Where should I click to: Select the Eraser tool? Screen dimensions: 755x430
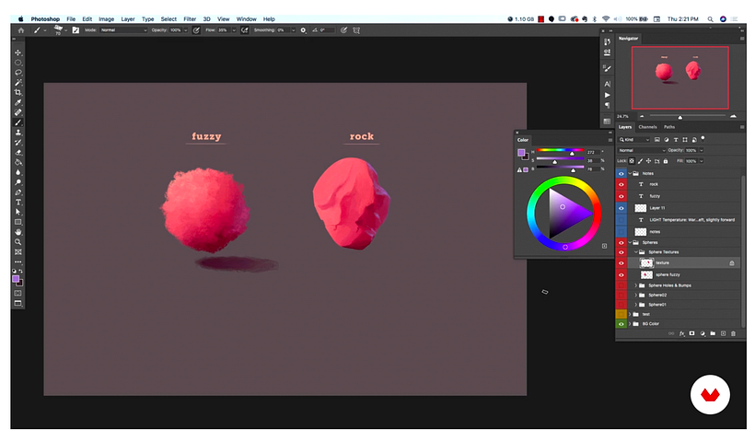[17, 152]
